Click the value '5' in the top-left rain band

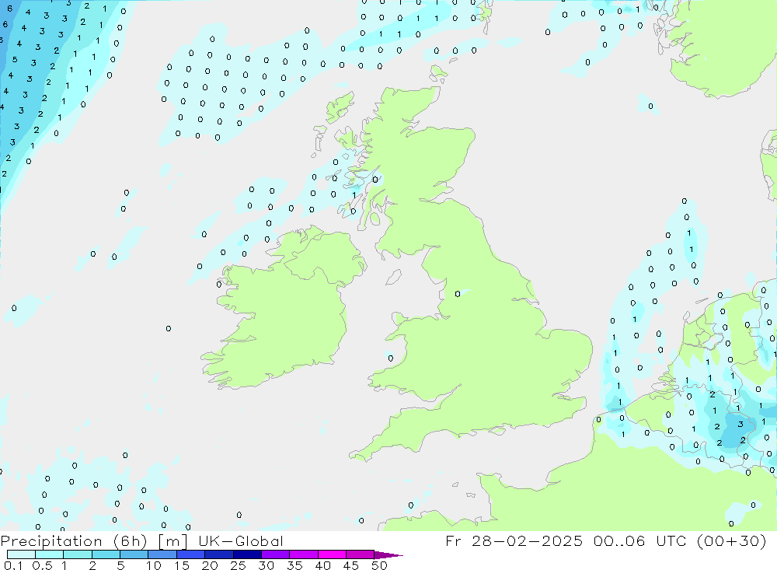tap(15, 60)
